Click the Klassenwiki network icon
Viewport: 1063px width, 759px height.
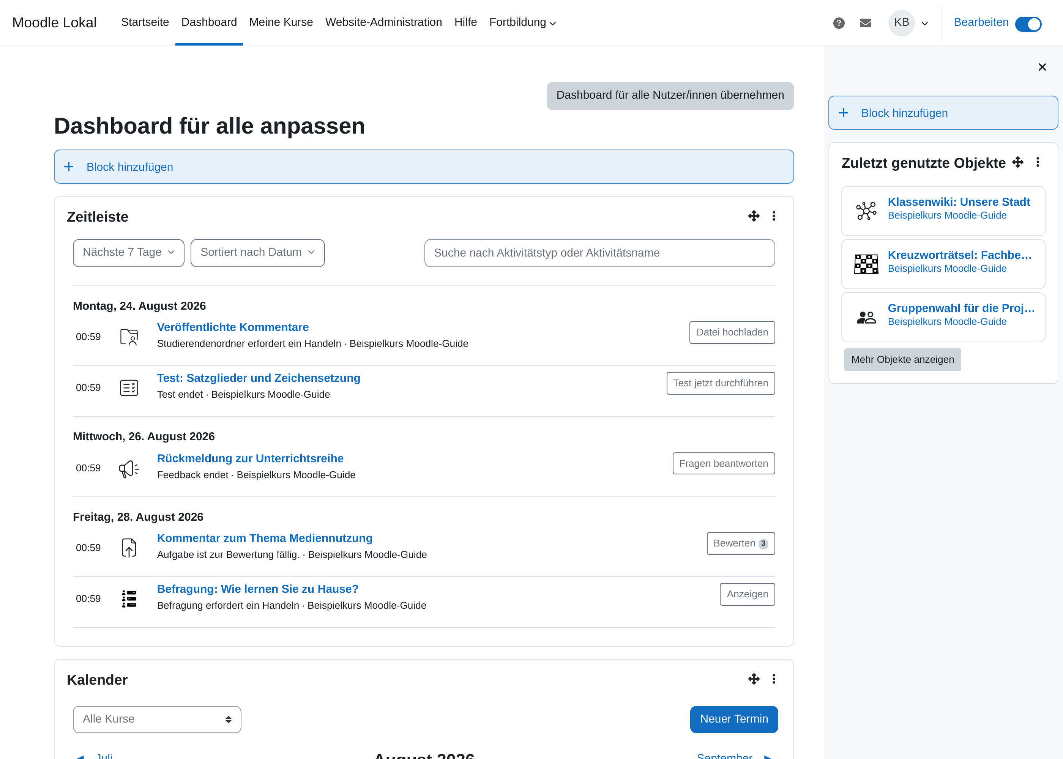click(x=866, y=211)
